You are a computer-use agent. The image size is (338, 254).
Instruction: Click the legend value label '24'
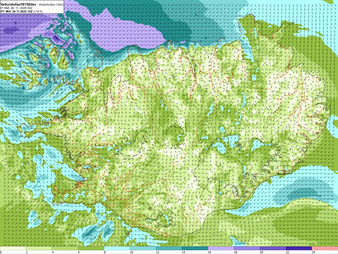313,252
